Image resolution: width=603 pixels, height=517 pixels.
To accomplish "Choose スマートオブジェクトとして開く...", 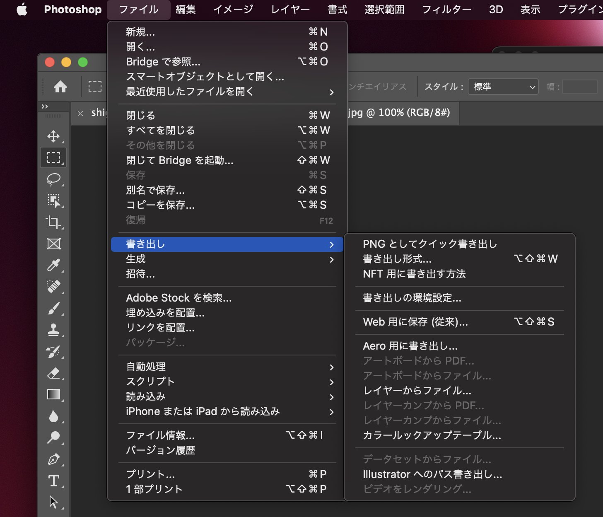I will coord(227,77).
